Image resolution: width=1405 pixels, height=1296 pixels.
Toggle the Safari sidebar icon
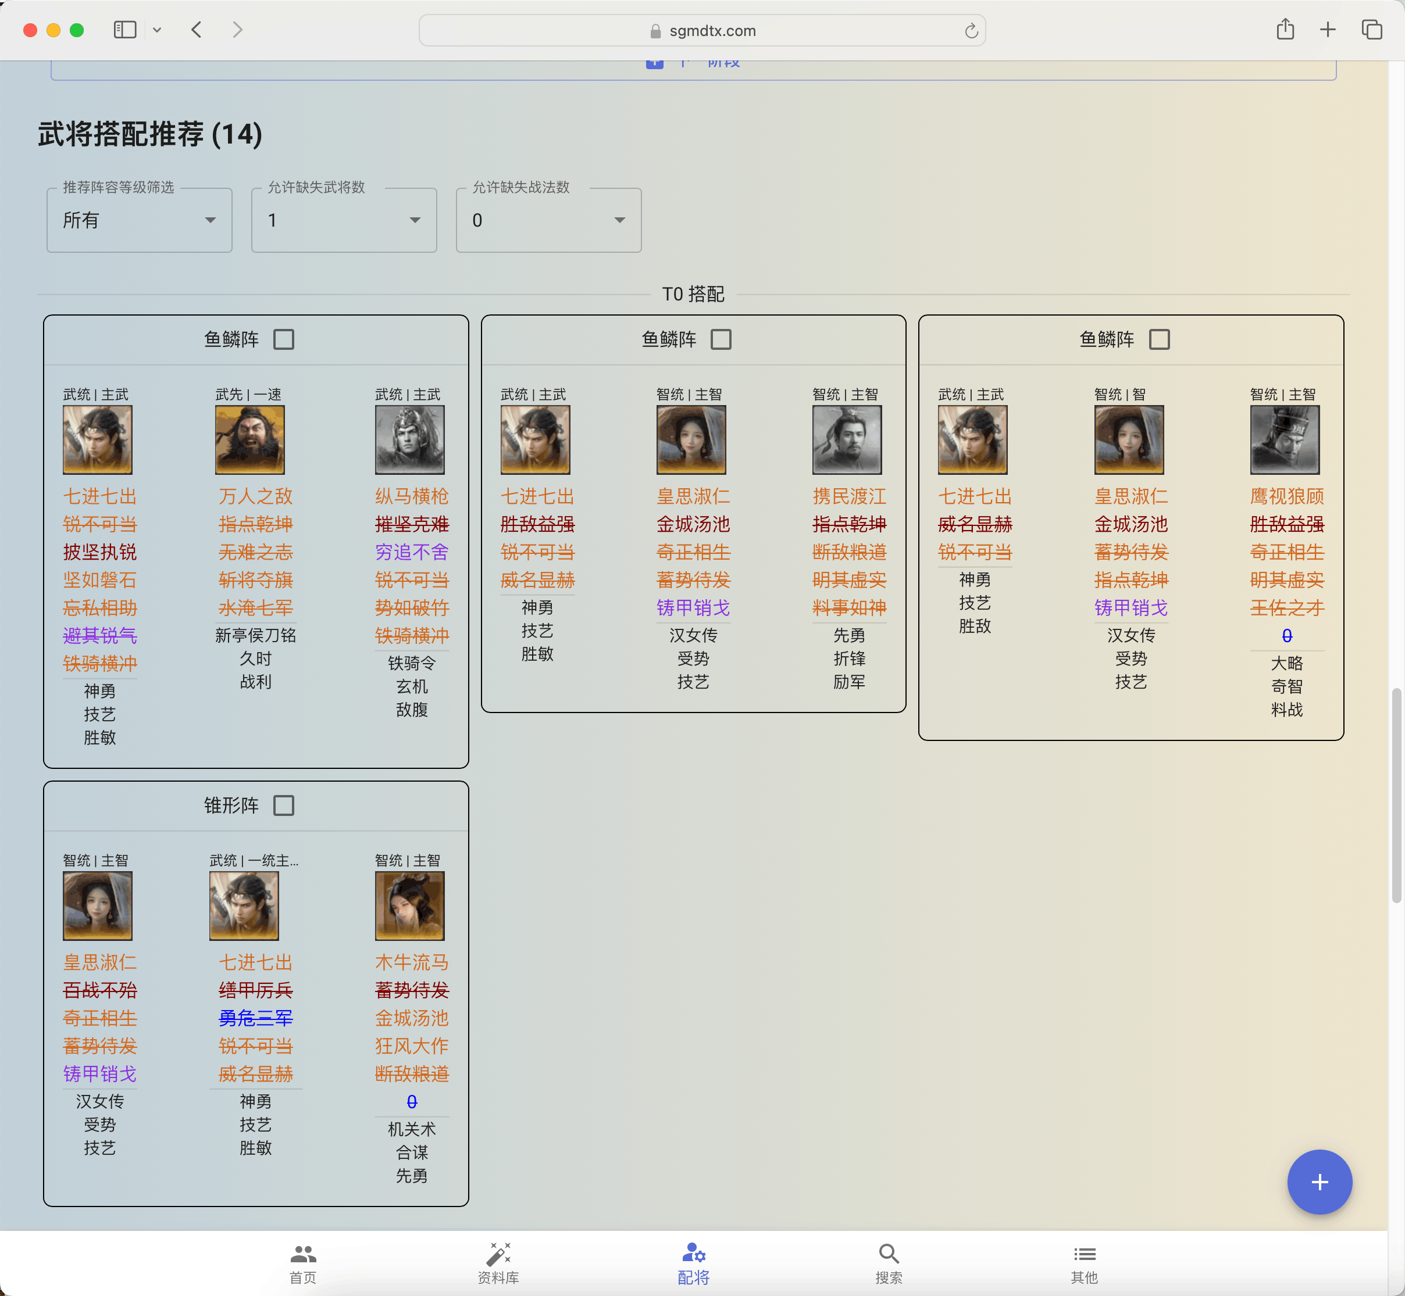(x=125, y=30)
